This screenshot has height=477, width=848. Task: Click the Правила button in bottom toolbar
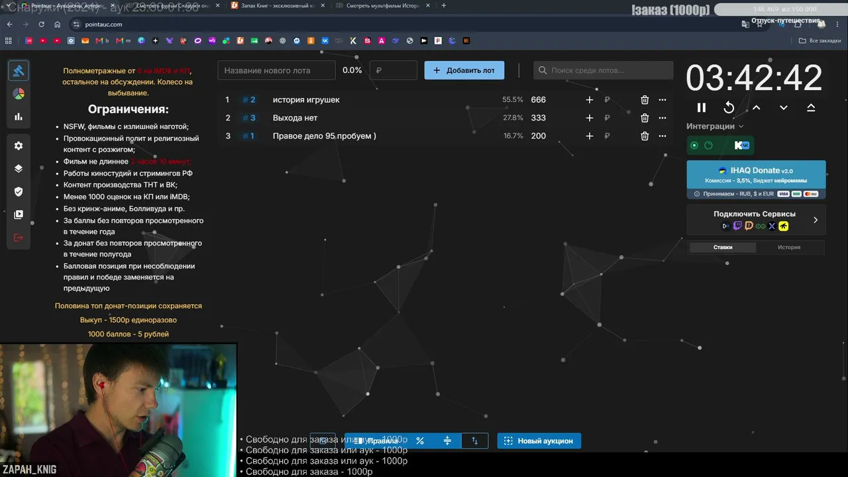376,441
